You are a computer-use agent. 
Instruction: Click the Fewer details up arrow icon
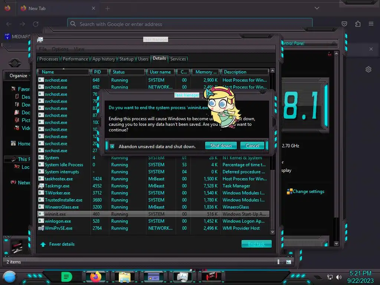click(x=43, y=244)
